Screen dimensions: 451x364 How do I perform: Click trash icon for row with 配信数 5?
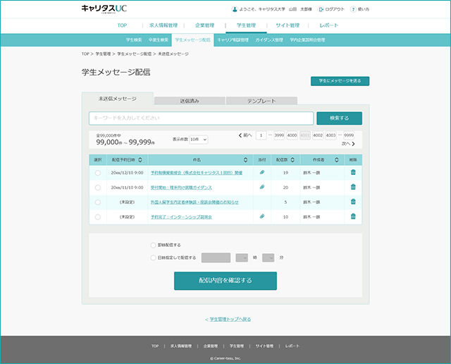click(353, 202)
